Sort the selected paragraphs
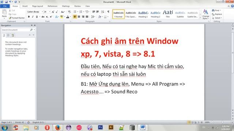Screen dimensions: 234x131 point(103,12)
